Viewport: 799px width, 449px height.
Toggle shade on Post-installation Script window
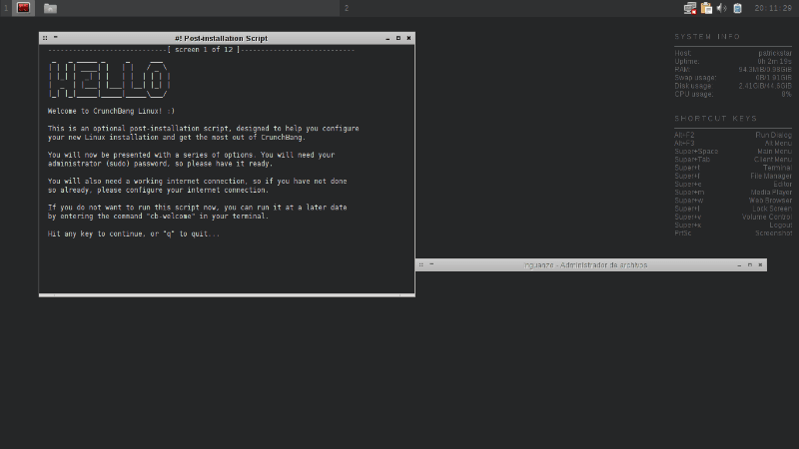pos(55,38)
